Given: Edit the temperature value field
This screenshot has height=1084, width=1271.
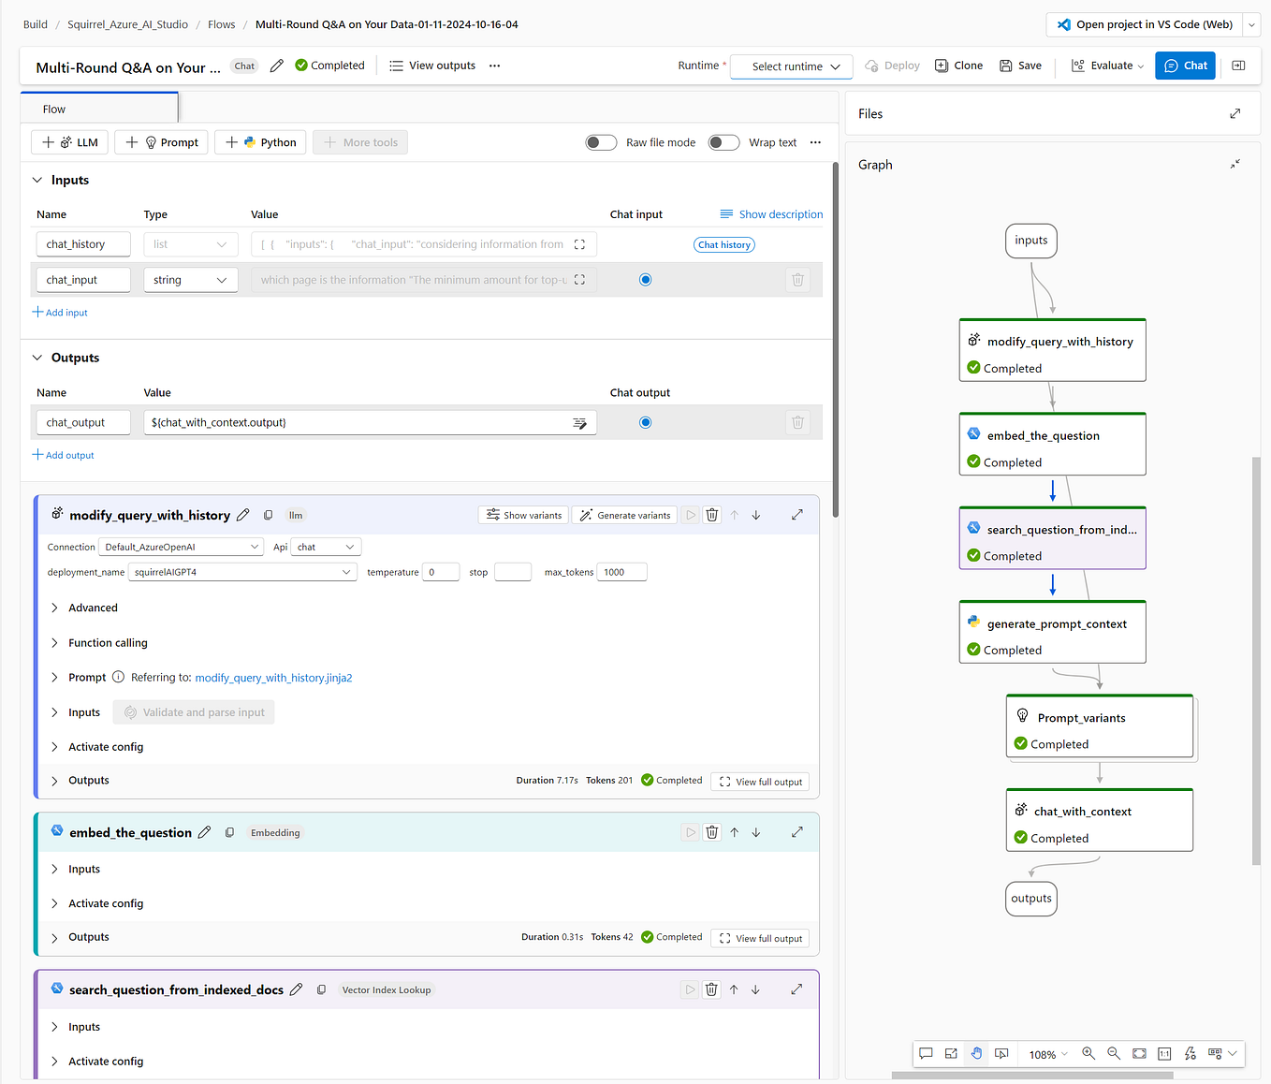Looking at the screenshot, I should [440, 571].
